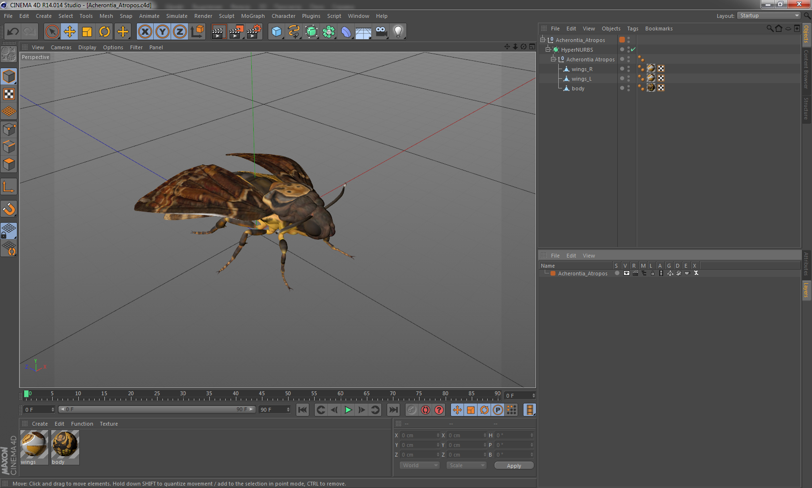Collapse the HyperNURBS tree node
The height and width of the screenshot is (488, 812).
[548, 50]
